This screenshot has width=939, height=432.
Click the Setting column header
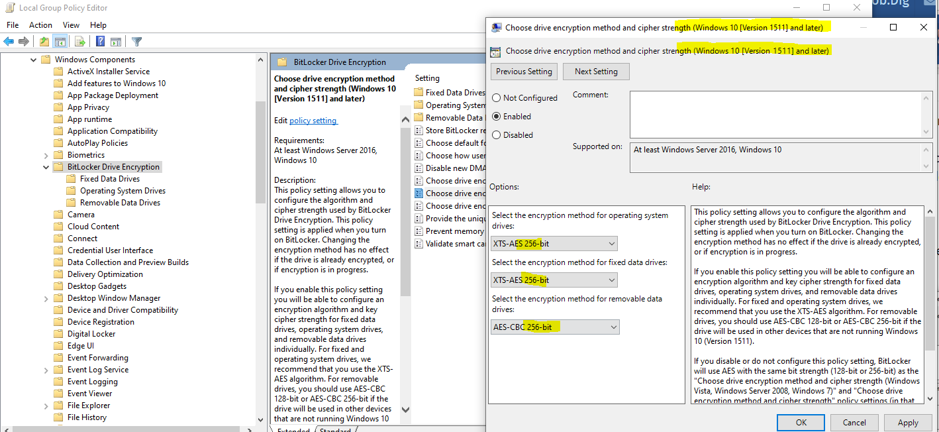pos(428,78)
